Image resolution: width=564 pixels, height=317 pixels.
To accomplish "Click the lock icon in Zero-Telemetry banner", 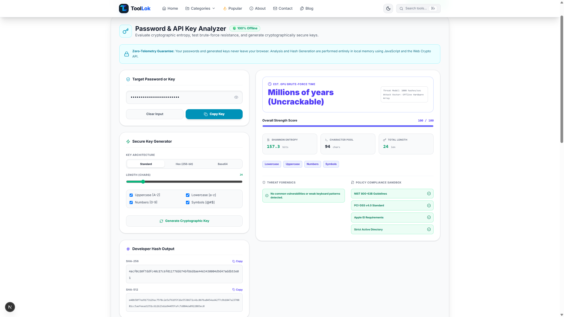I will pyautogui.click(x=127, y=54).
